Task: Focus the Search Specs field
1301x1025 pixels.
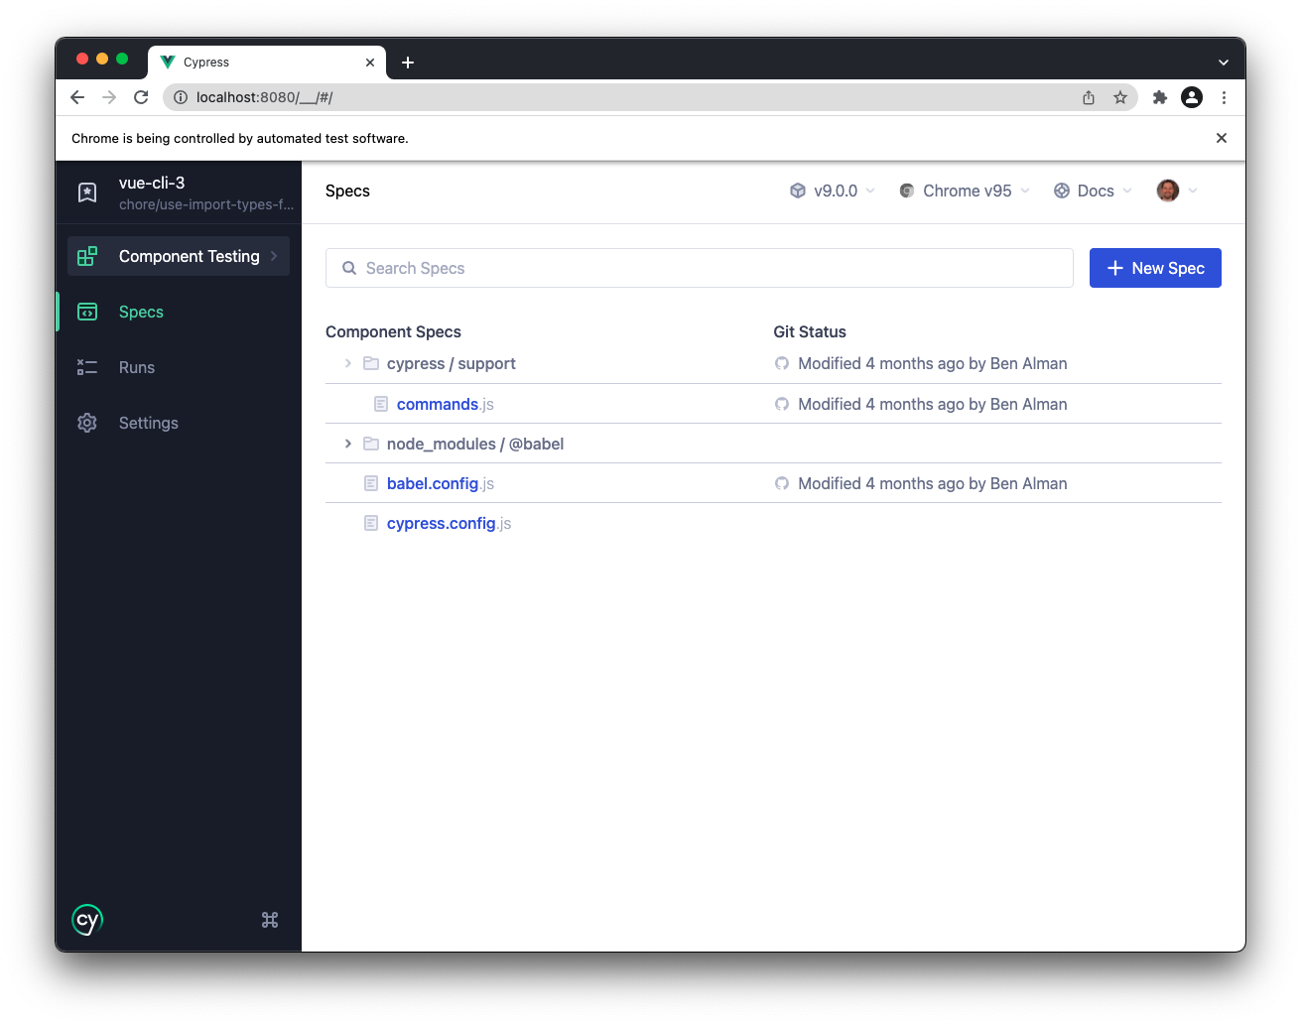Action: click(700, 268)
